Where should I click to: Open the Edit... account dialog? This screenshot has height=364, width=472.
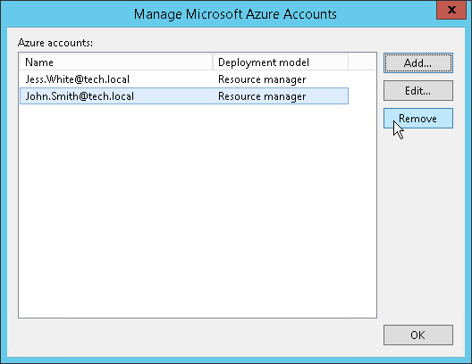[x=418, y=91]
